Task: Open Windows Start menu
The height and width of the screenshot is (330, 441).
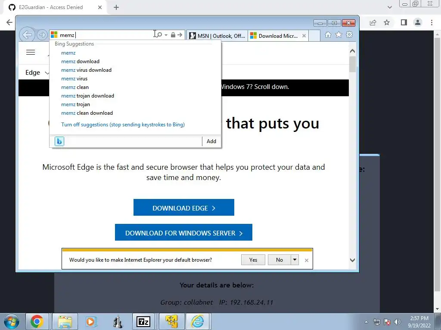Action: click(12, 321)
